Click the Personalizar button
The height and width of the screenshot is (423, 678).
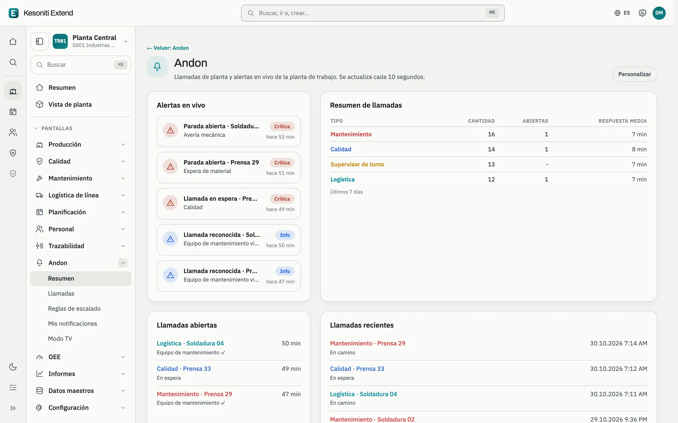[634, 74]
